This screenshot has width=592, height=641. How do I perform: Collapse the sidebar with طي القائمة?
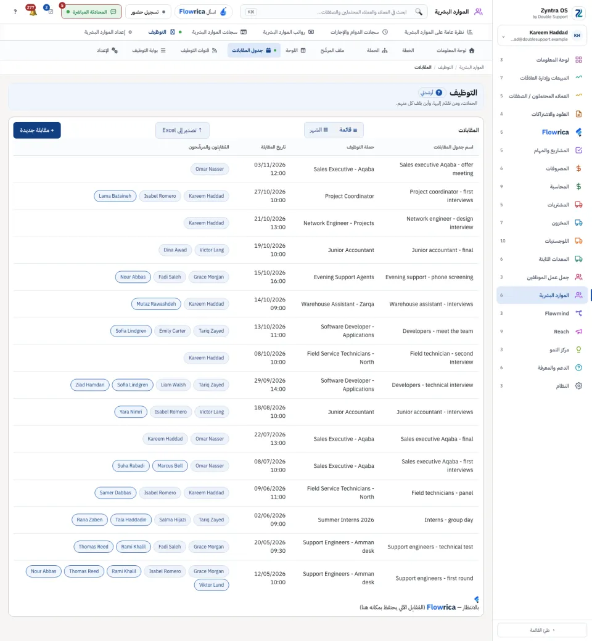click(541, 630)
